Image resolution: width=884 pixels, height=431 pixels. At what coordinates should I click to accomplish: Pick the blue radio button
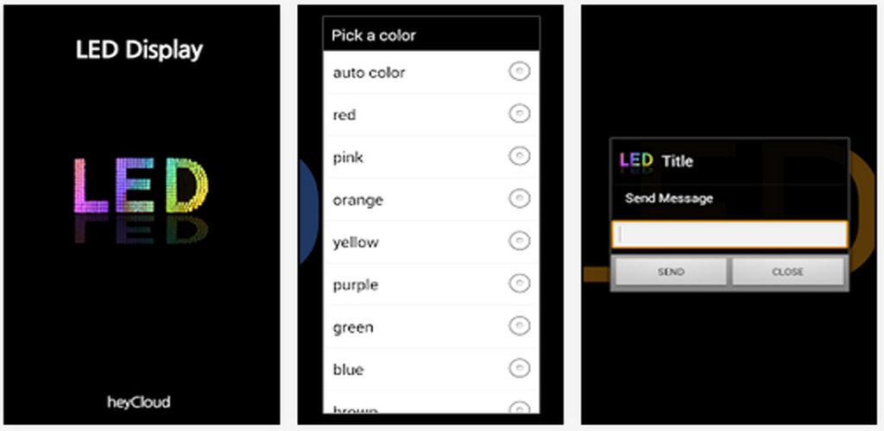tap(519, 368)
